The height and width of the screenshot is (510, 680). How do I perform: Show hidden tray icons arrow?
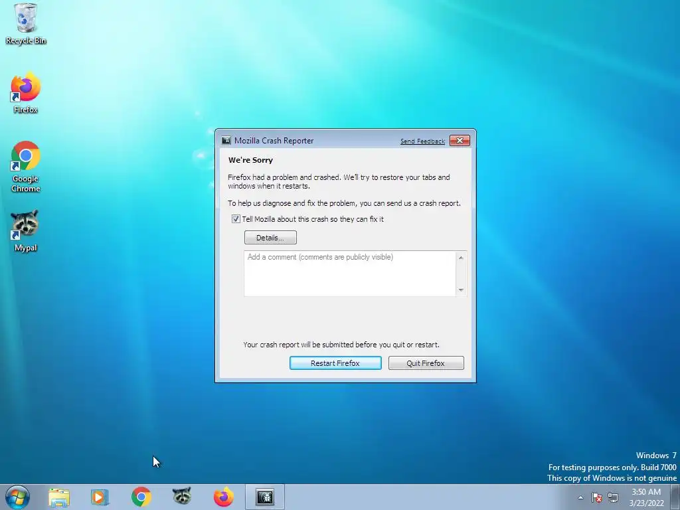point(580,497)
